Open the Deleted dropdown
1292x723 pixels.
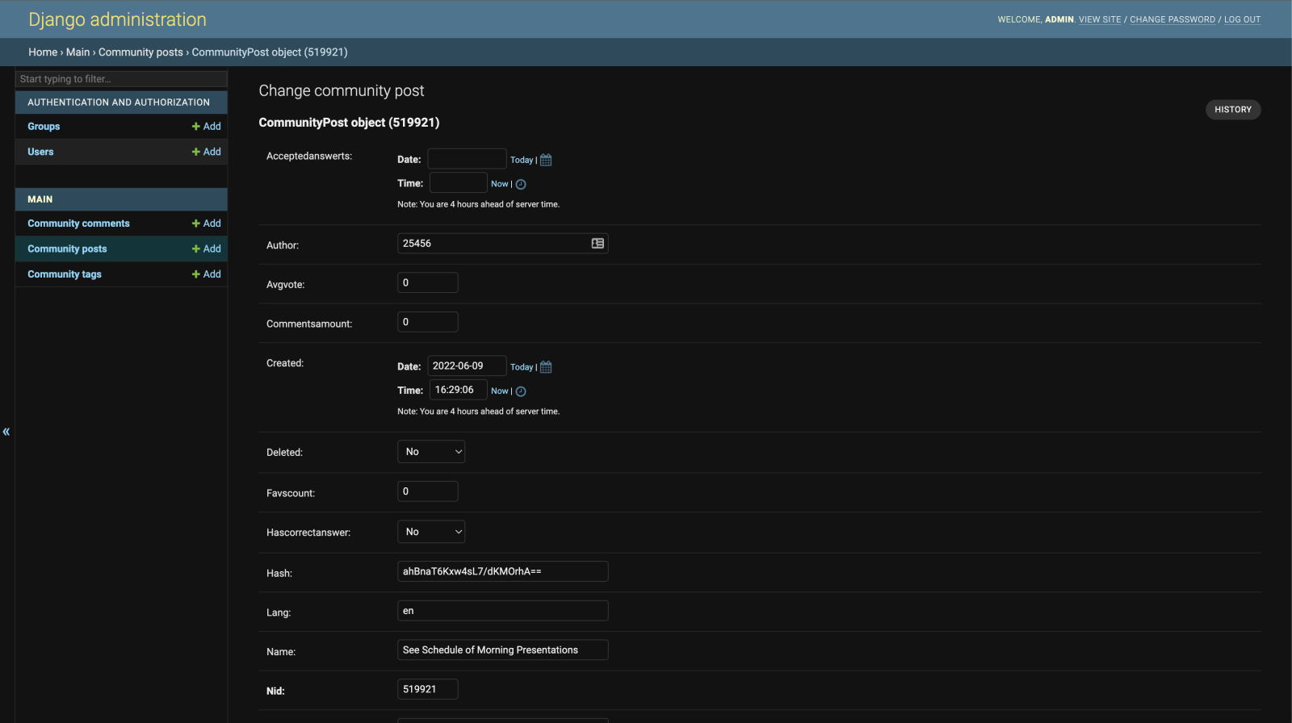point(431,452)
